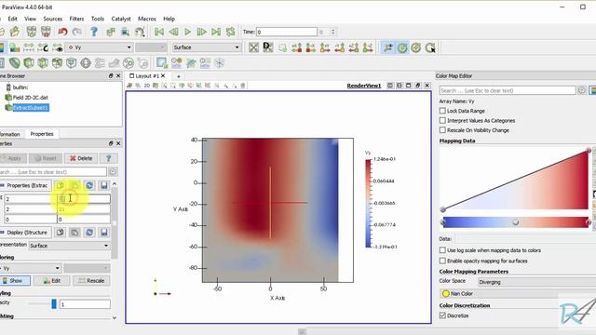Open the Edit menu
This screenshot has height=335, width=596.
click(12, 19)
